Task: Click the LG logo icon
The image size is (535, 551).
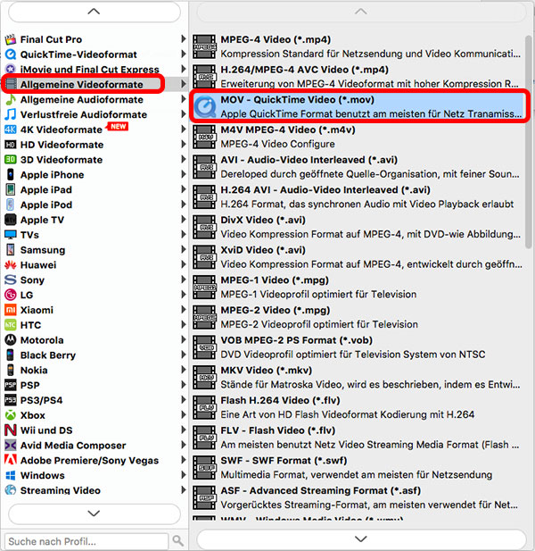Action: point(11,295)
